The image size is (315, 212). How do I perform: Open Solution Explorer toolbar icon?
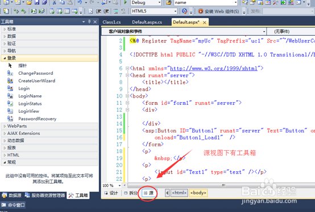pyautogui.click(x=245, y=2)
